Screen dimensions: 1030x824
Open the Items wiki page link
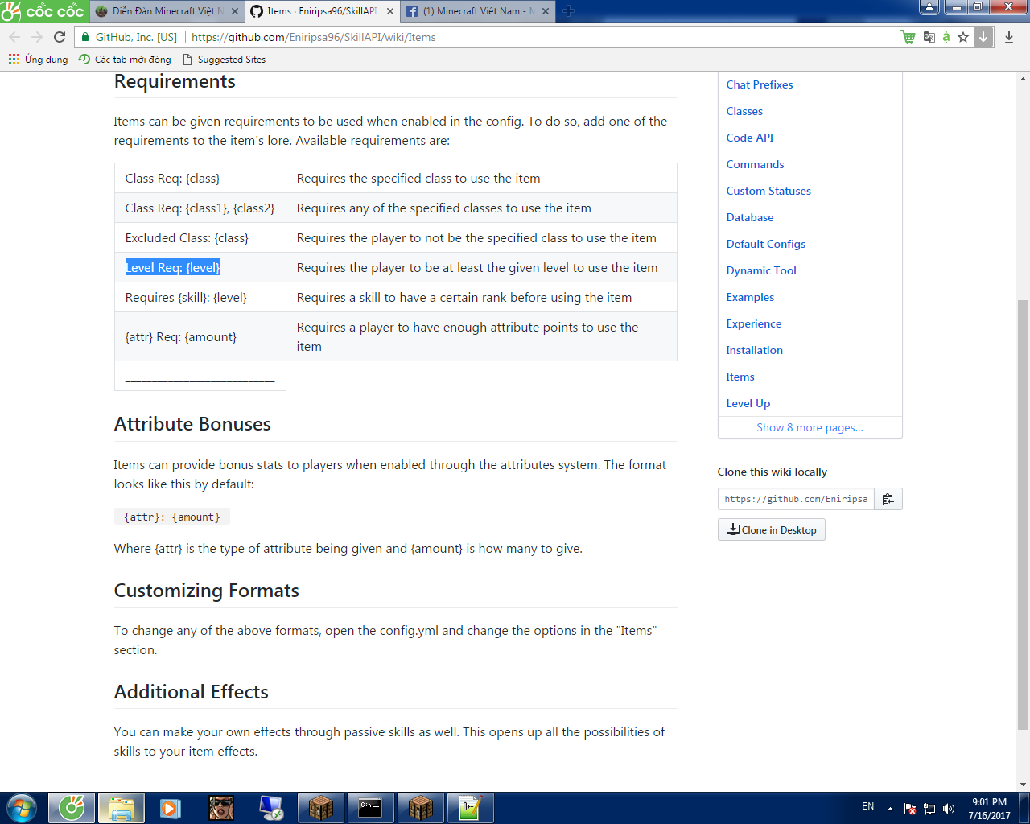point(740,377)
